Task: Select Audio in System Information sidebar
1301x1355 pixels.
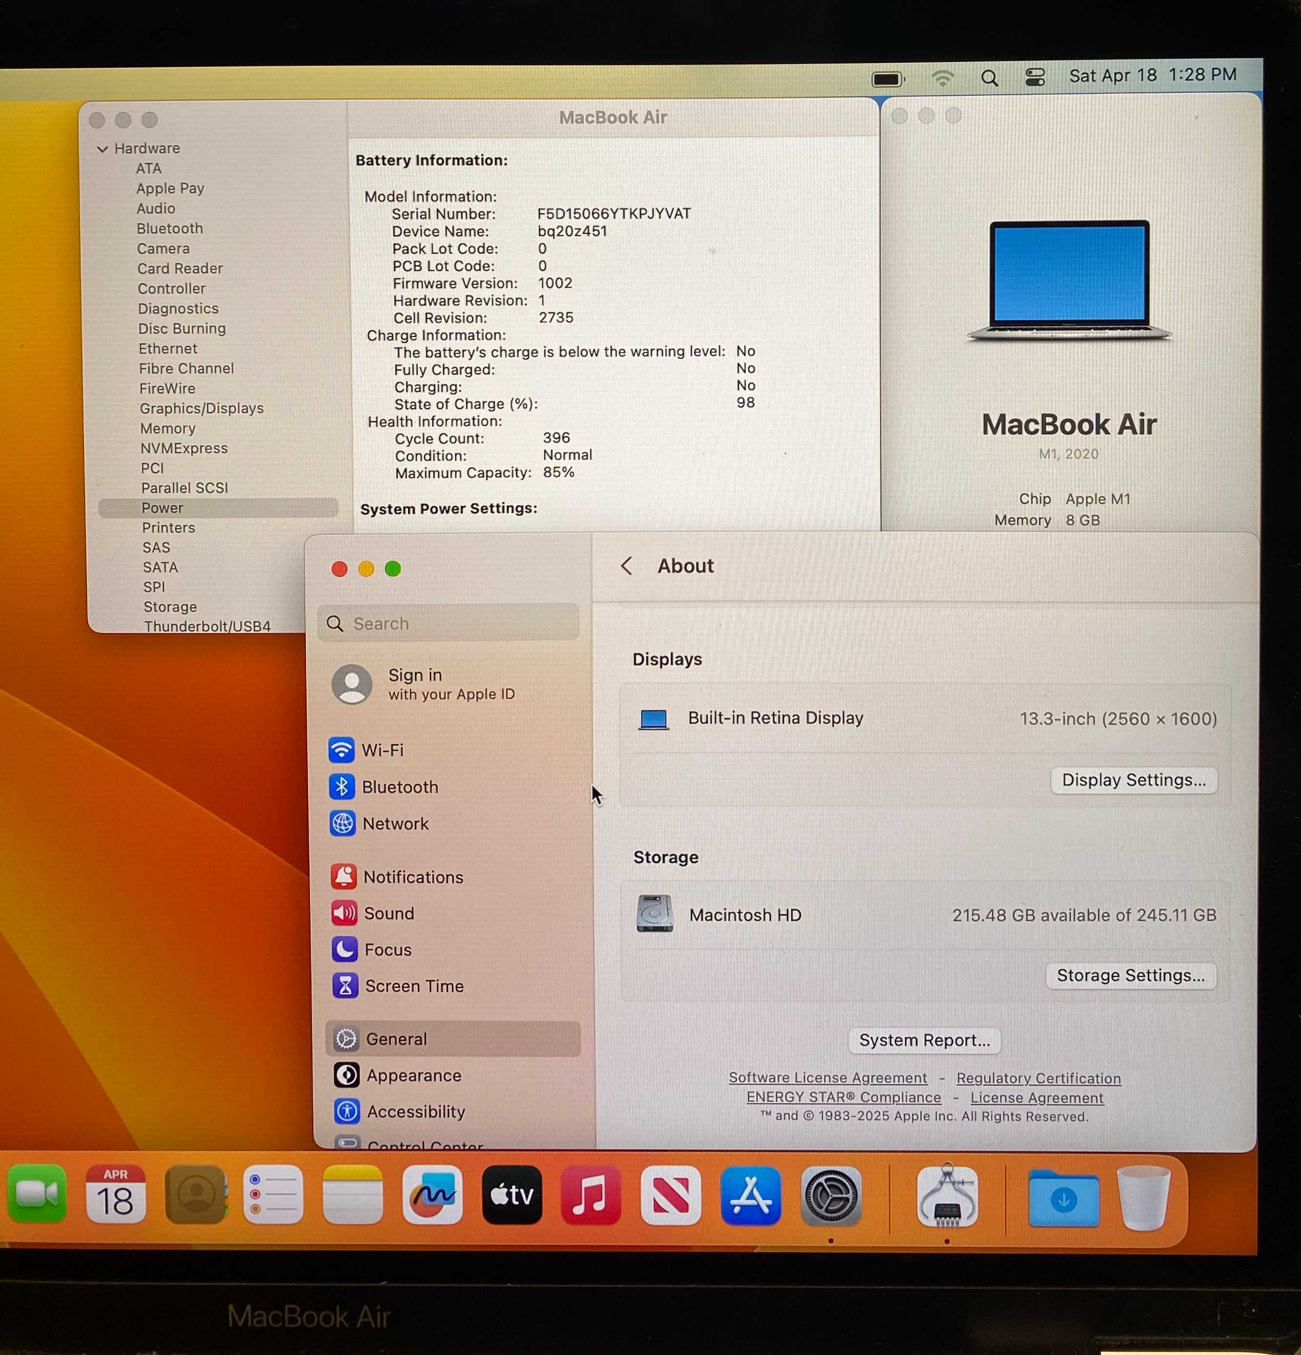Action: click(156, 209)
